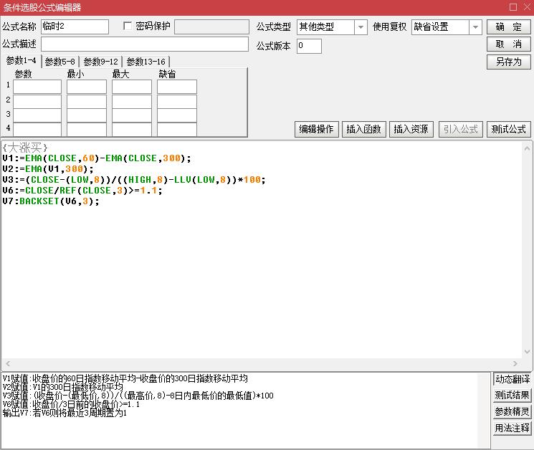Switch to the 参数5-8 tab
The image size is (534, 450).
pos(60,62)
